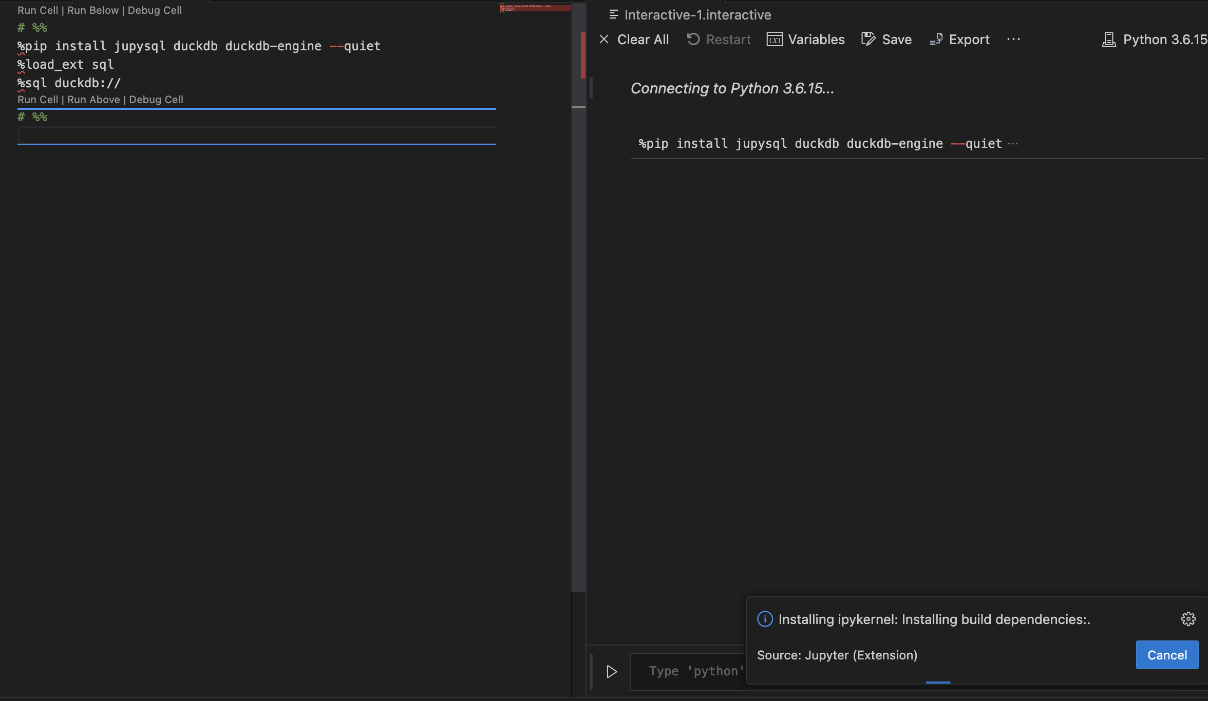This screenshot has width=1208, height=701.
Task: Expand the cell output options ellipsis
Action: coord(1013,143)
